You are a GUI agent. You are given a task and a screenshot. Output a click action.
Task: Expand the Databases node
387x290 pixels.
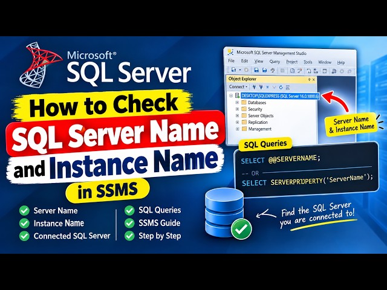pos(237,102)
